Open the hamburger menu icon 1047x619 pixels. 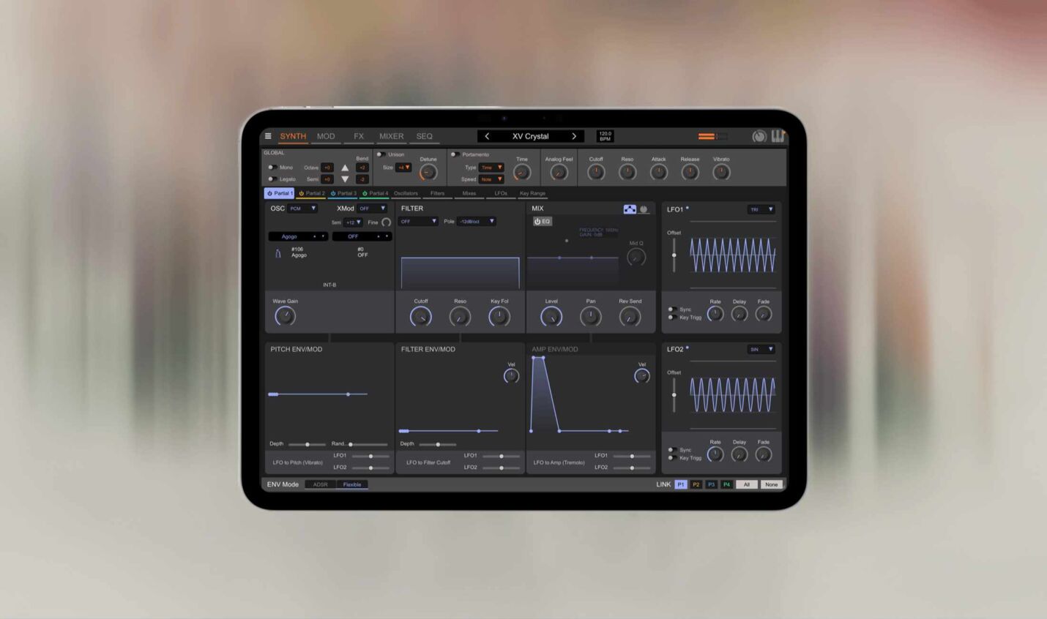268,136
